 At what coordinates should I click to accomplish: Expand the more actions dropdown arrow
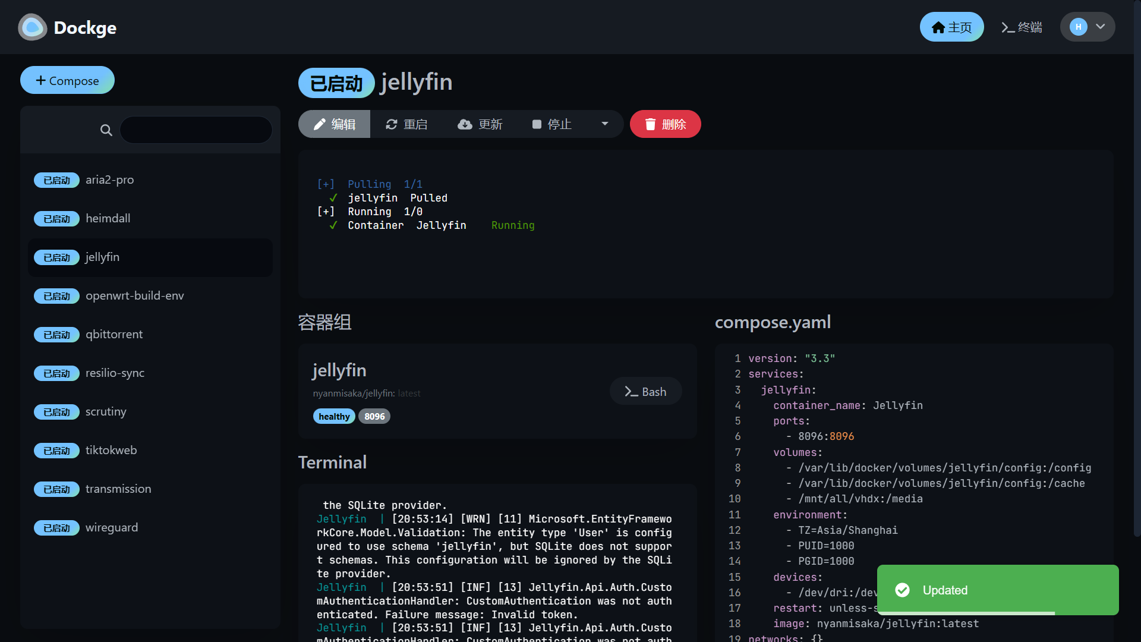coord(605,124)
